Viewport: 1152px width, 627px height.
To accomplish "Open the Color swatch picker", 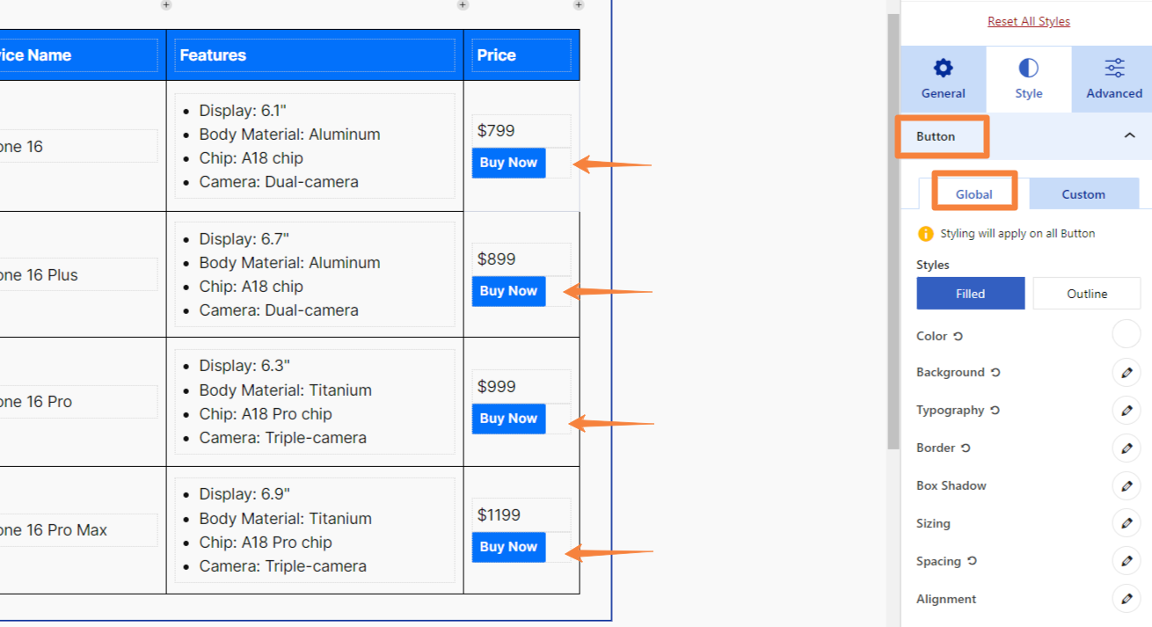I will pyautogui.click(x=1126, y=334).
